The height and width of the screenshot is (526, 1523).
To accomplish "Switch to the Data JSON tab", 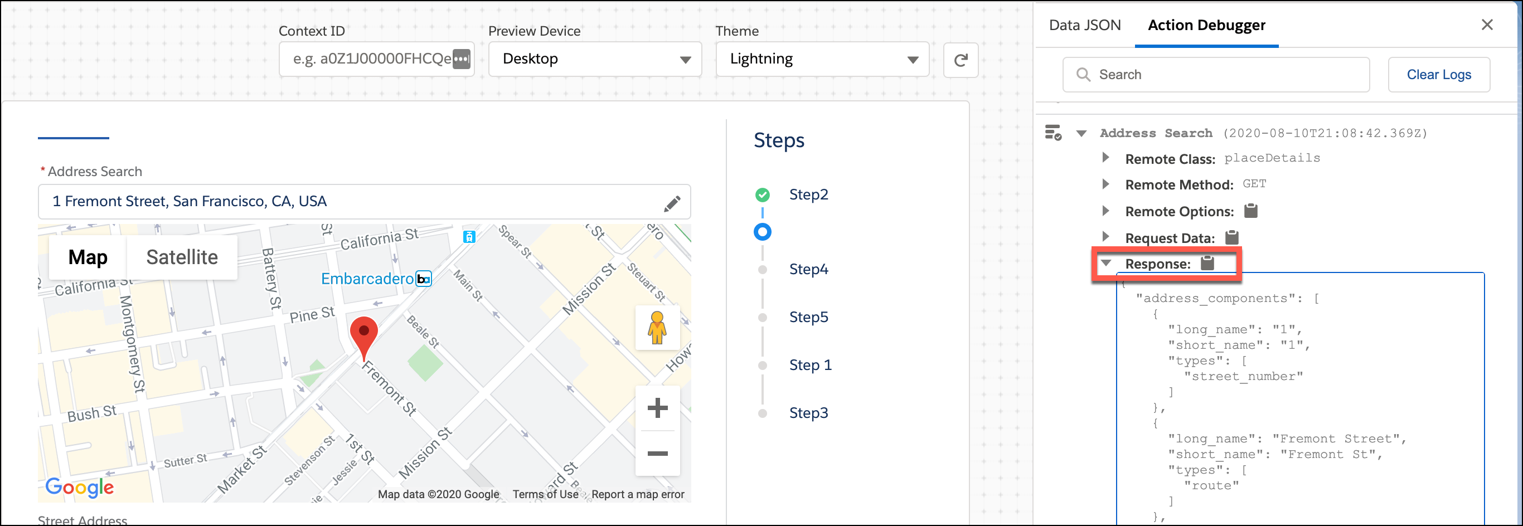I will pyautogui.click(x=1084, y=25).
